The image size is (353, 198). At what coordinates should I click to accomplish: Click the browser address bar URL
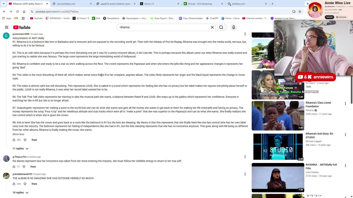[x=57, y=12]
